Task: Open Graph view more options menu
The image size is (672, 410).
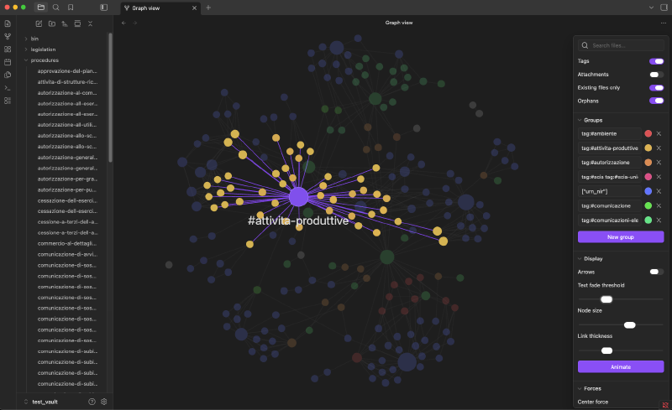Action: 664,23
